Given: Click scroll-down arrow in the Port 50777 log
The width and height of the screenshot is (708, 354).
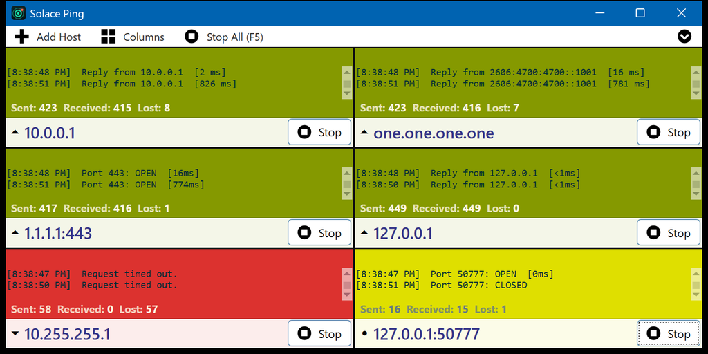Looking at the screenshot, I should [696, 295].
